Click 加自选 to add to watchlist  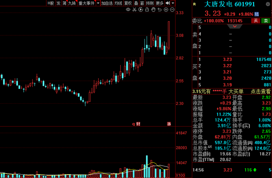[107, 3]
